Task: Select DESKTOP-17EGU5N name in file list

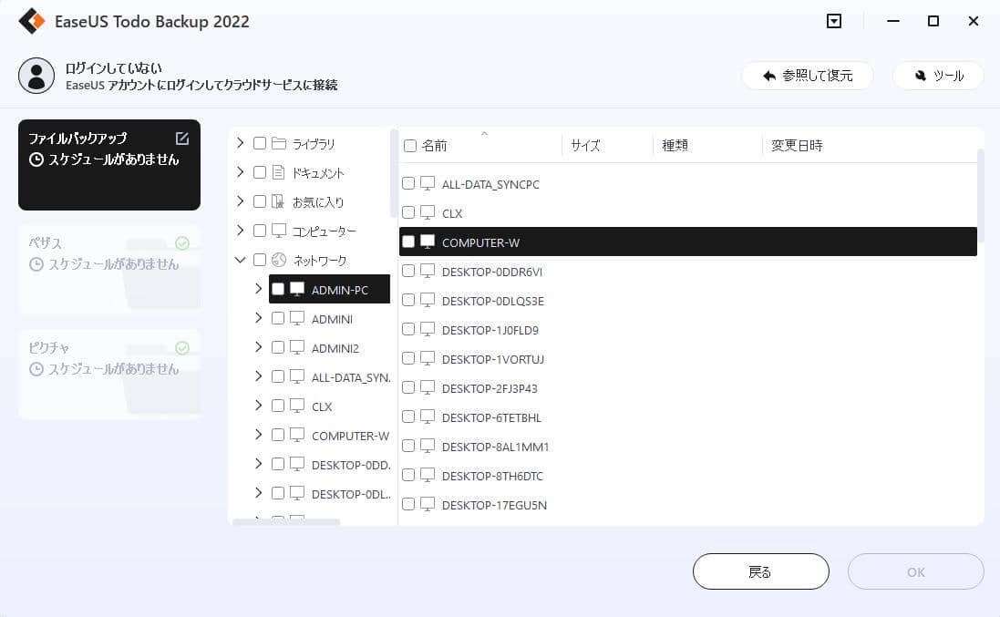Action: pyautogui.click(x=494, y=505)
